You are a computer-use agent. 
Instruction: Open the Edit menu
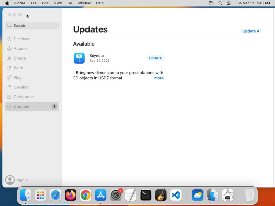pyautogui.click(x=45, y=3)
